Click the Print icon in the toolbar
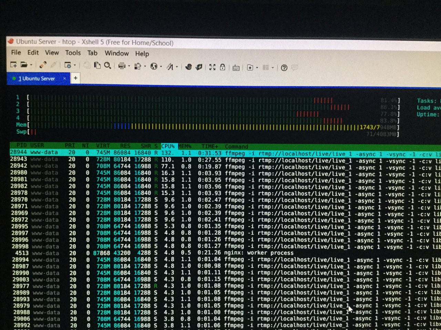 pyautogui.click(x=122, y=66)
